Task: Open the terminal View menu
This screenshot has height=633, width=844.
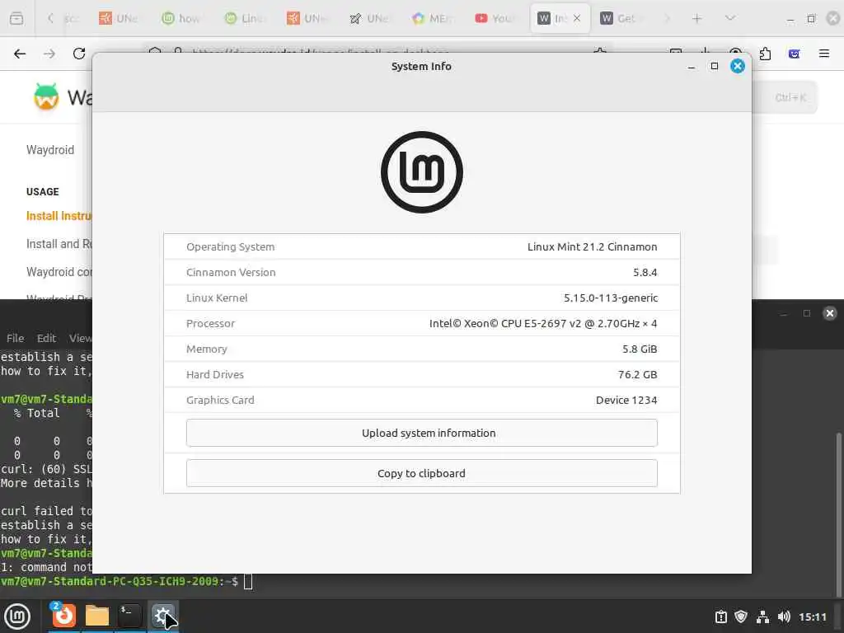Action: point(80,338)
